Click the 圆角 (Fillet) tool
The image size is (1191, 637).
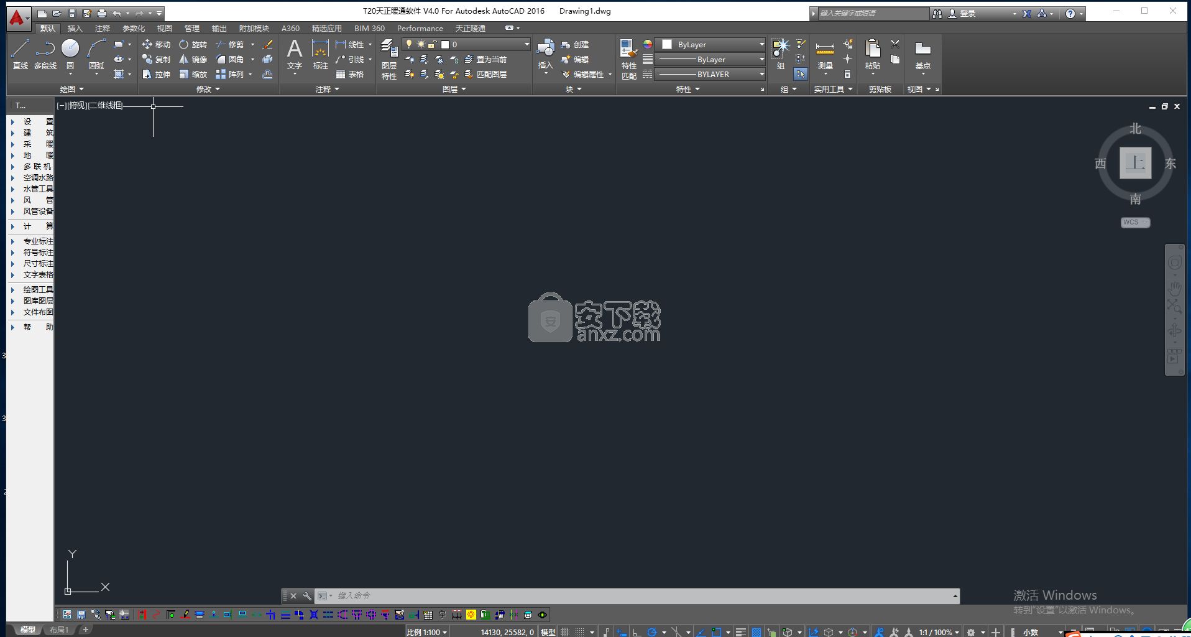pyautogui.click(x=229, y=59)
